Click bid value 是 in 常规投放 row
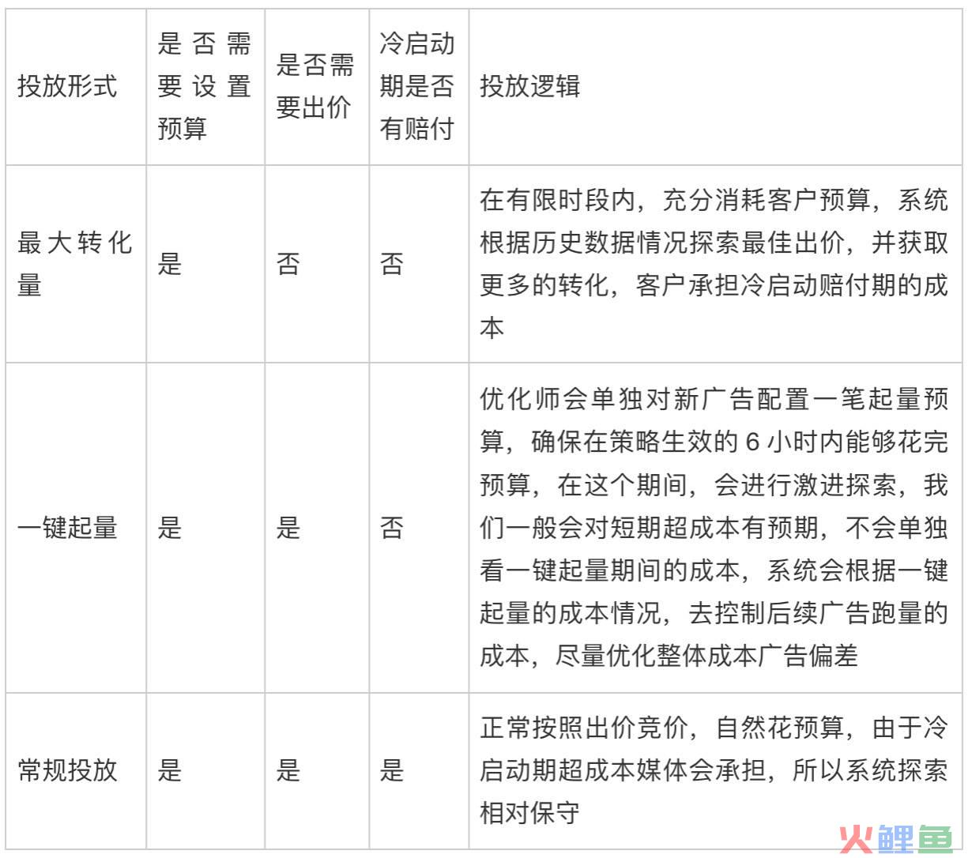 288,770
